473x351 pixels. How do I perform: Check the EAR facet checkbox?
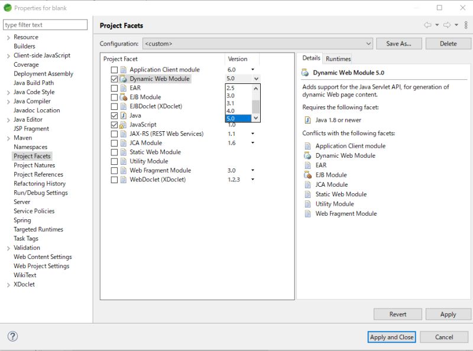(114, 88)
